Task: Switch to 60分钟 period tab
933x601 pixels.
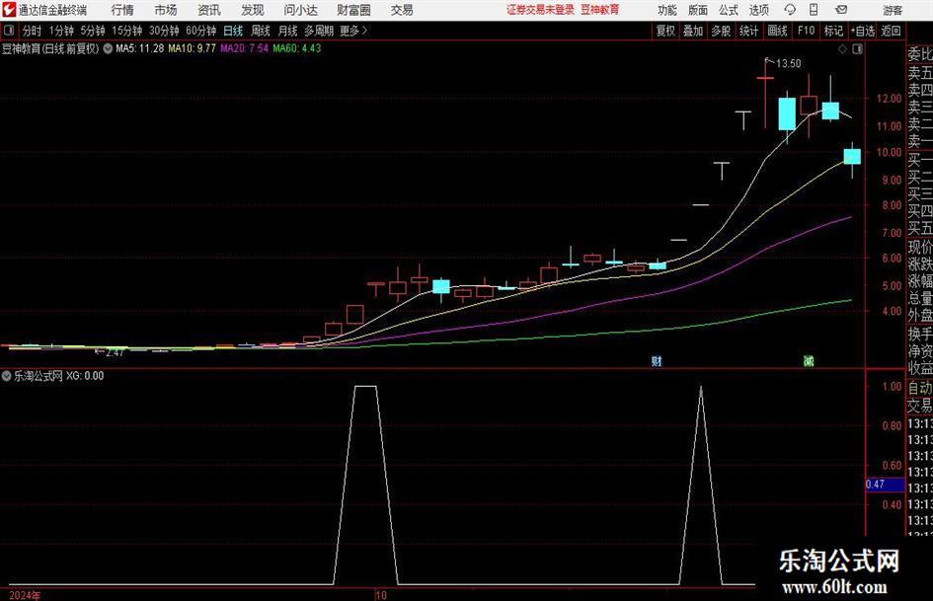Action: pos(201,31)
